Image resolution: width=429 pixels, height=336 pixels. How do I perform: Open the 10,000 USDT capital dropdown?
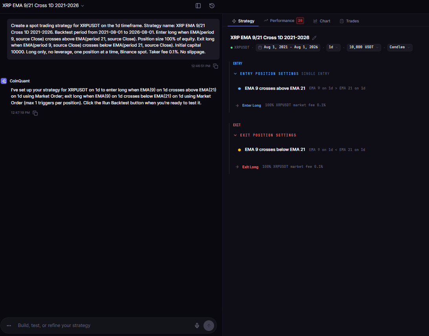pyautogui.click(x=364, y=47)
